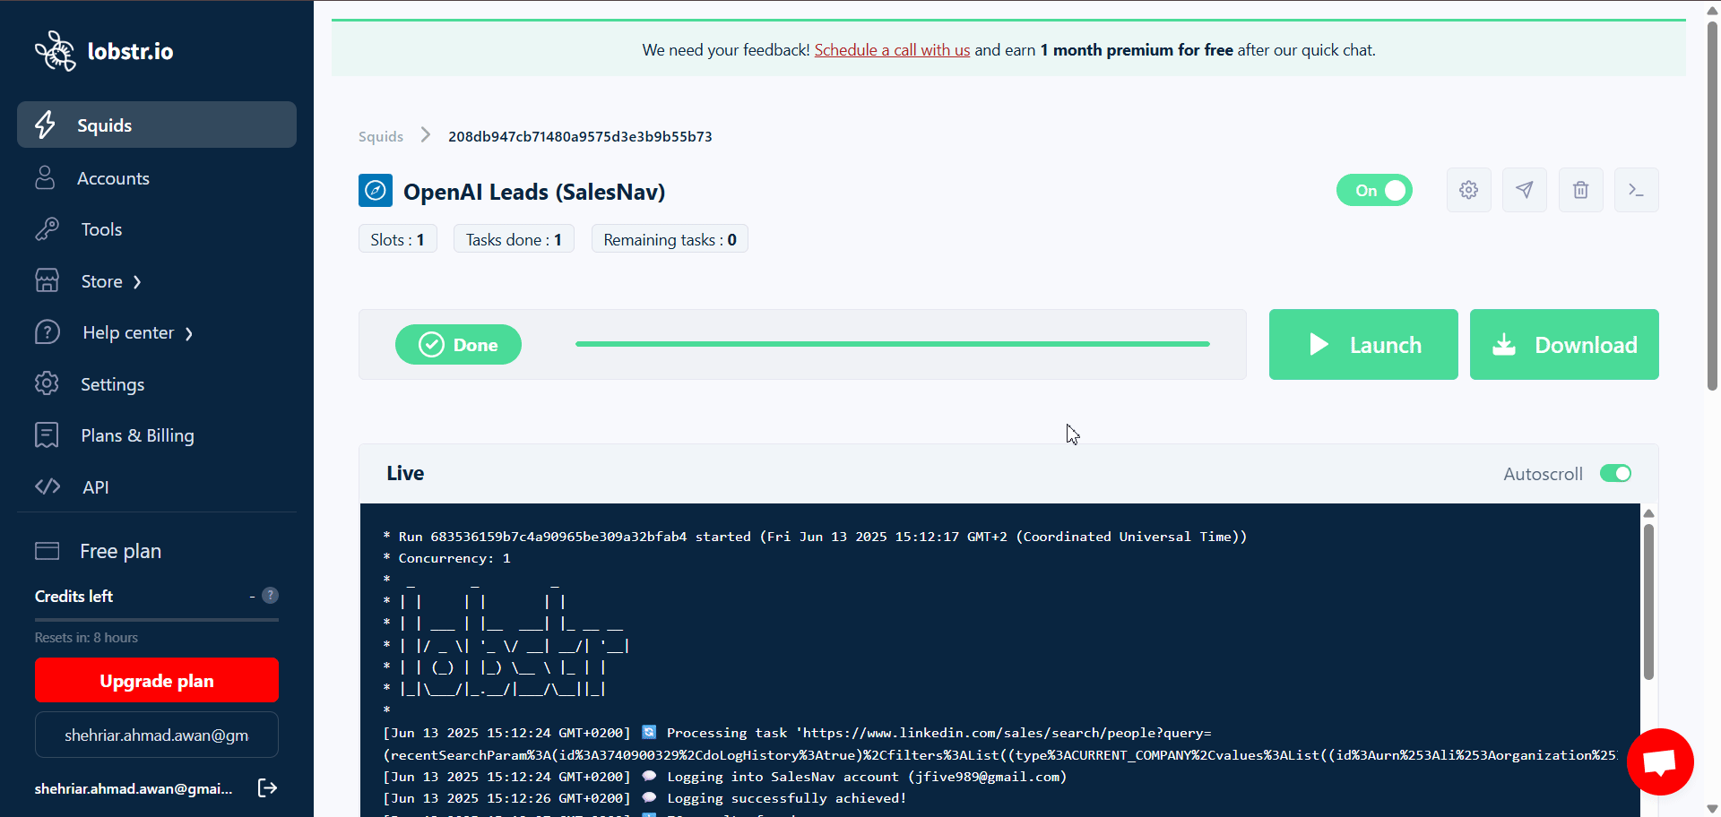Download the results
This screenshot has height=817, width=1721.
tap(1564, 344)
